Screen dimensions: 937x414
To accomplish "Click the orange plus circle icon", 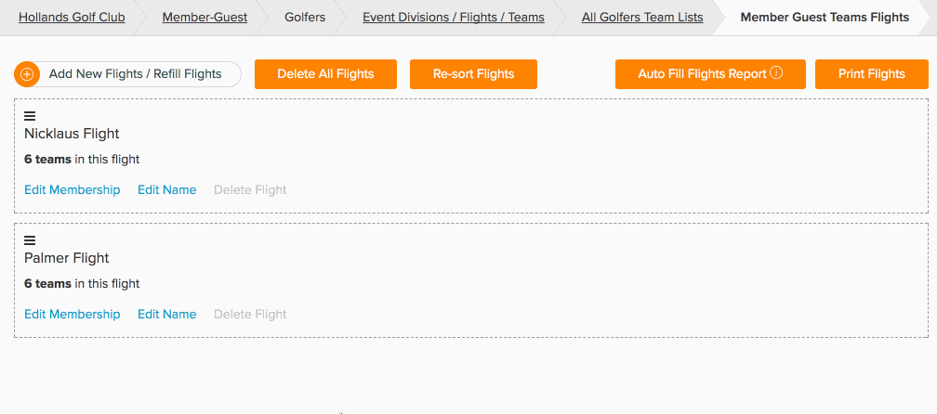I will 26,74.
